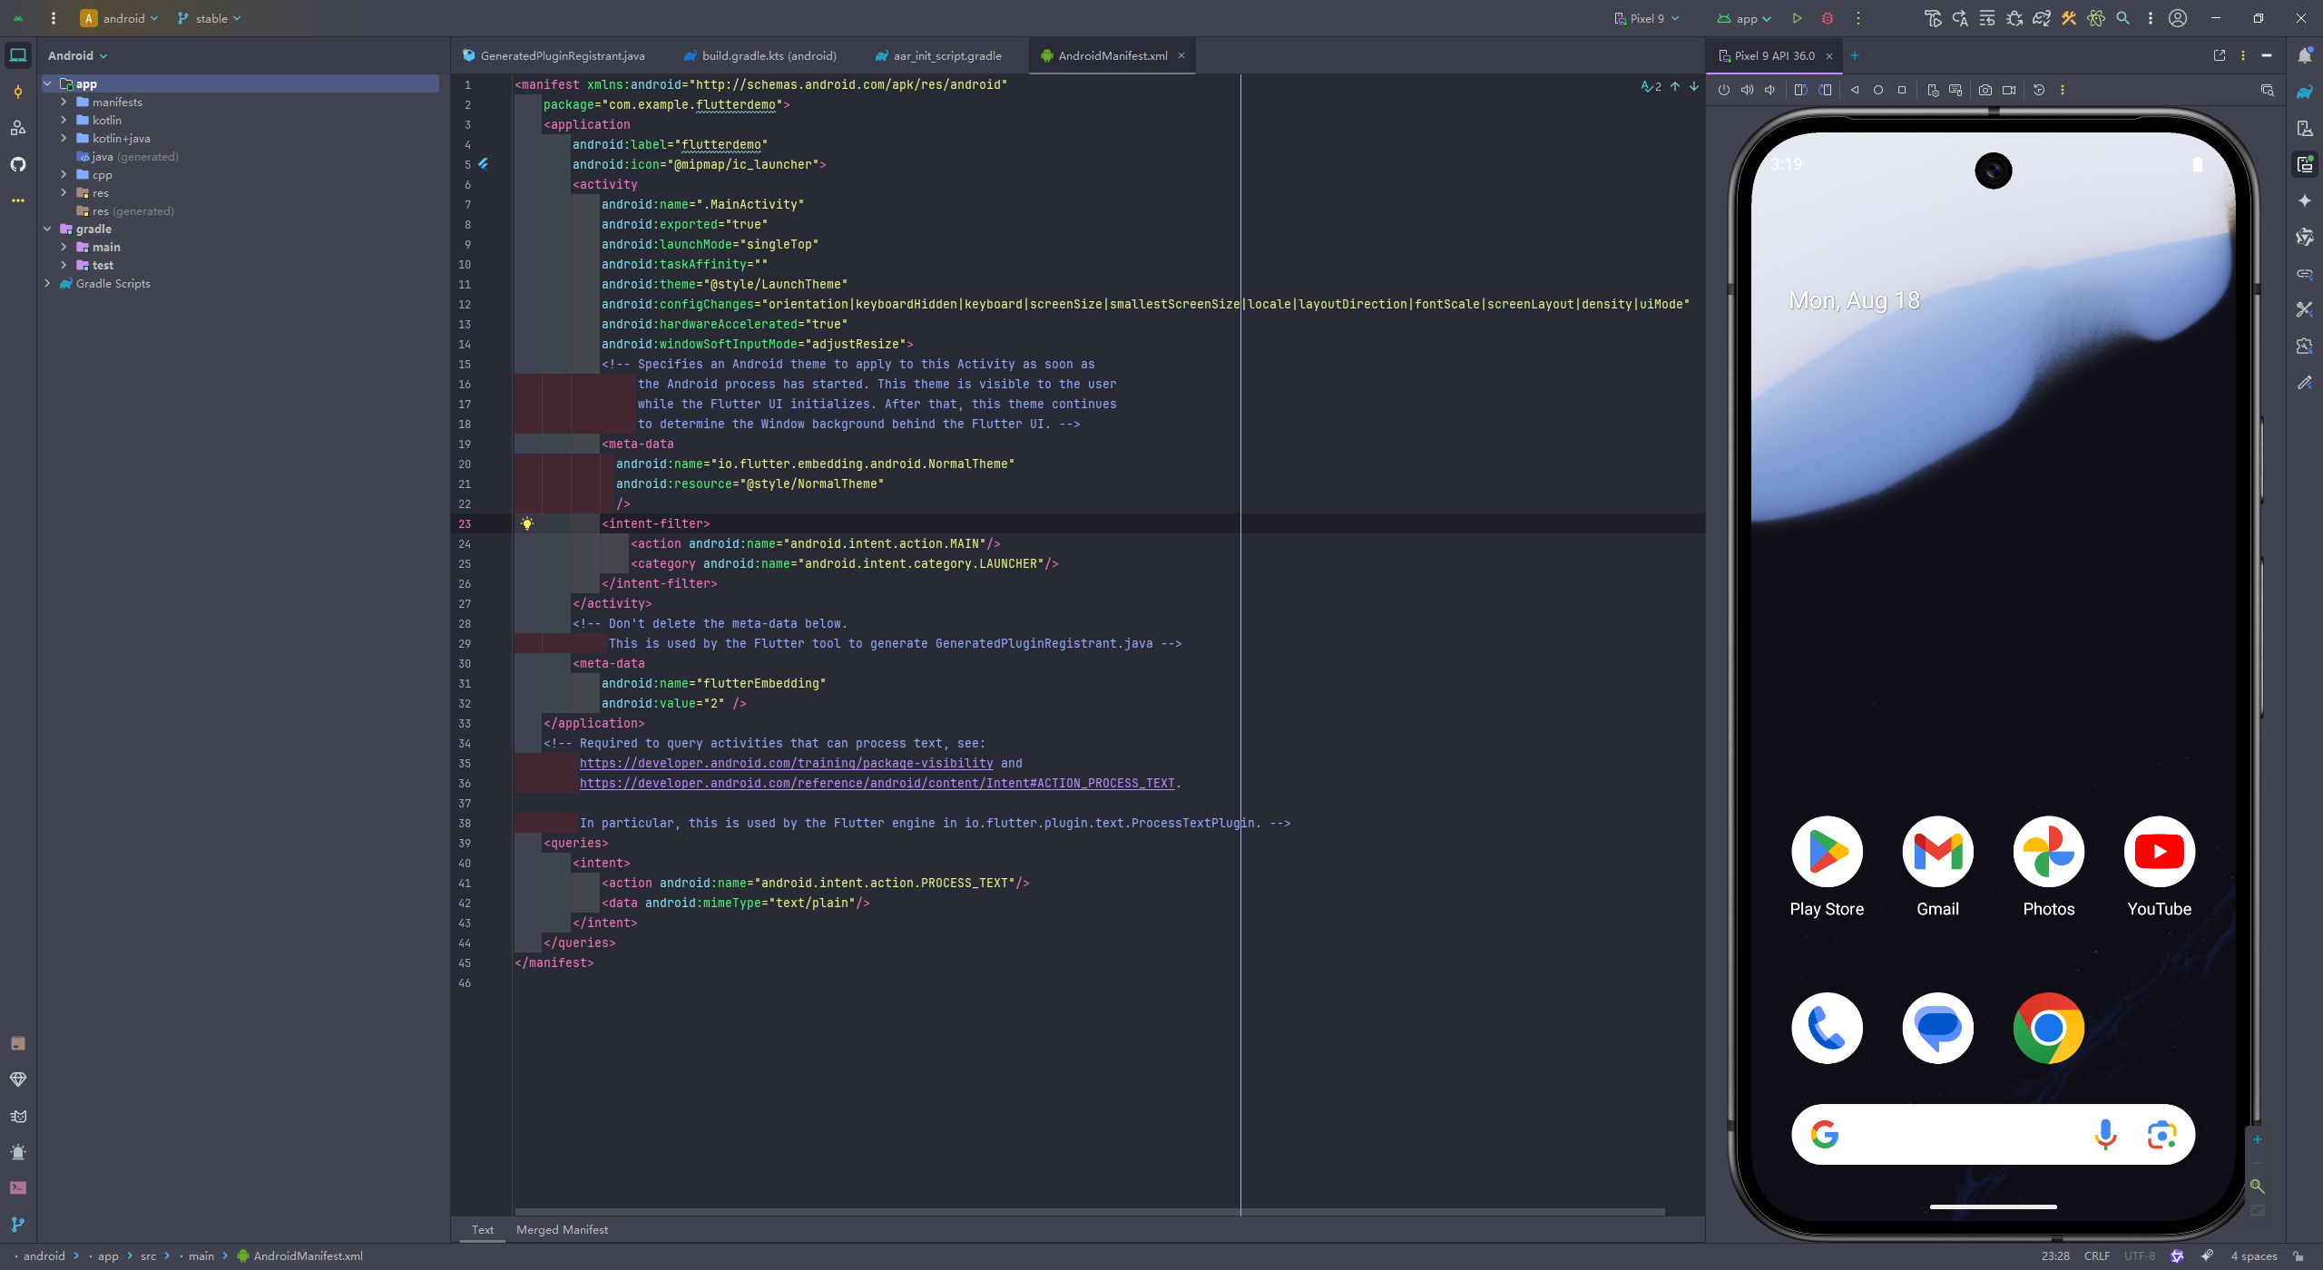The width and height of the screenshot is (2323, 1270).
Task: Open the Commit tool window in left sidebar
Action: pyautogui.click(x=18, y=92)
